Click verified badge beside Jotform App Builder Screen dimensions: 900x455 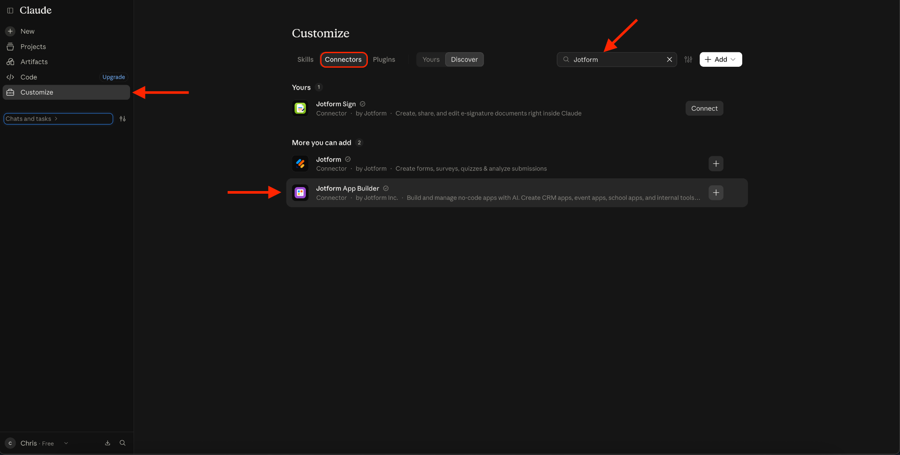[x=386, y=188]
